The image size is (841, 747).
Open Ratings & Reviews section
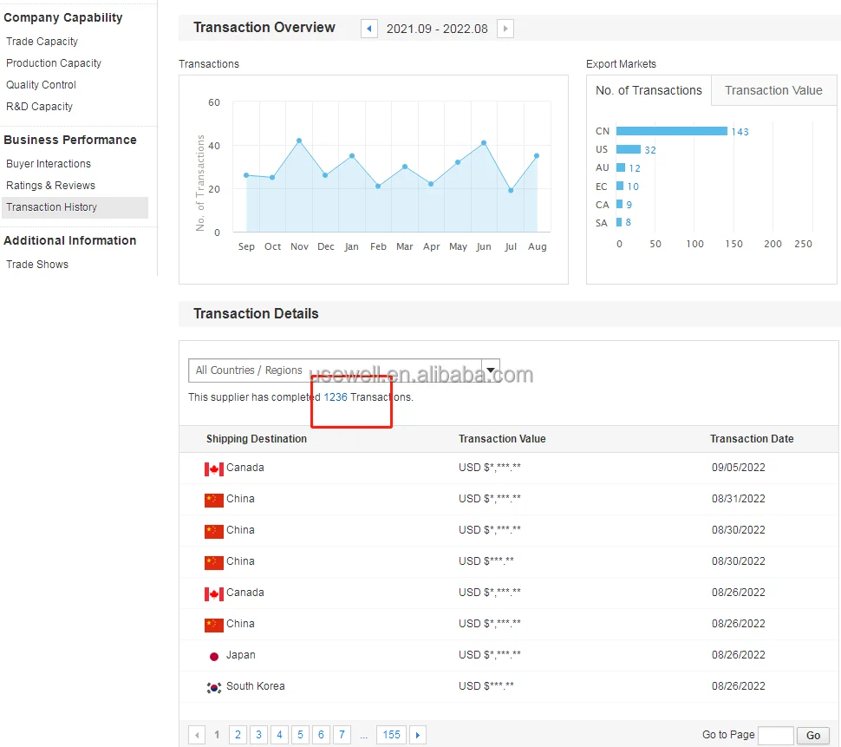[50, 186]
